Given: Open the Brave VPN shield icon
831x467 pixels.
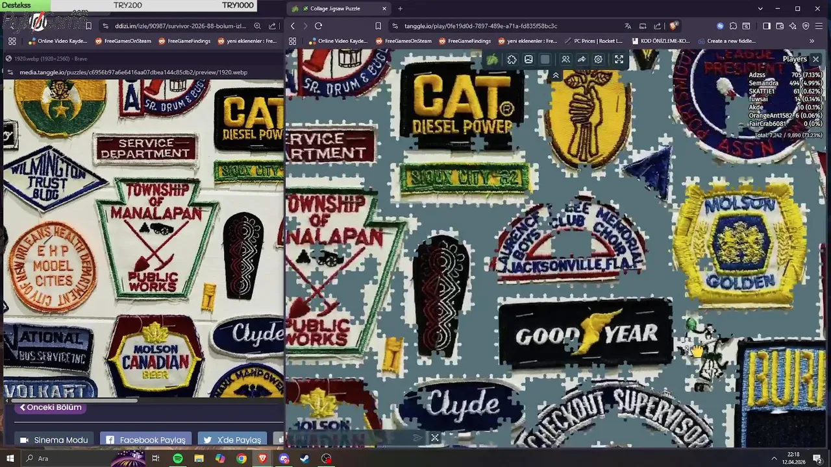Looking at the screenshot, I should [806, 26].
